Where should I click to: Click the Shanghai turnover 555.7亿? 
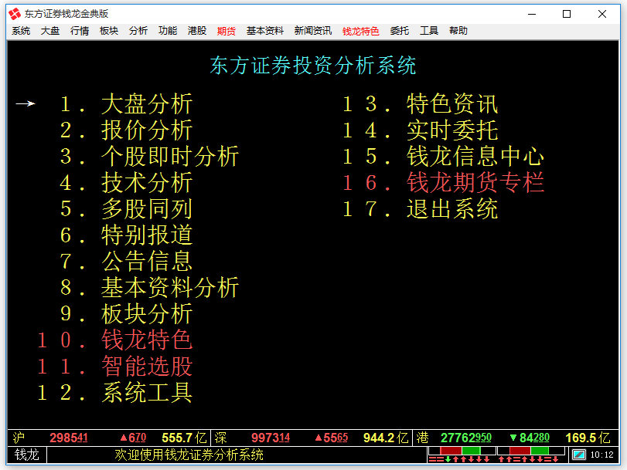[x=184, y=438]
